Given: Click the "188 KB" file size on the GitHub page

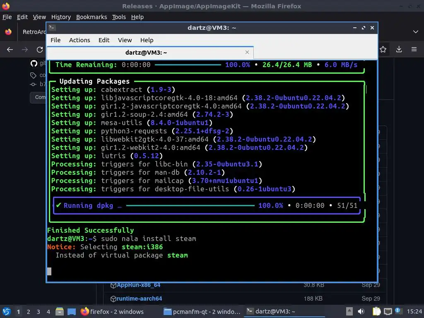Looking at the screenshot, I should tap(313, 299).
